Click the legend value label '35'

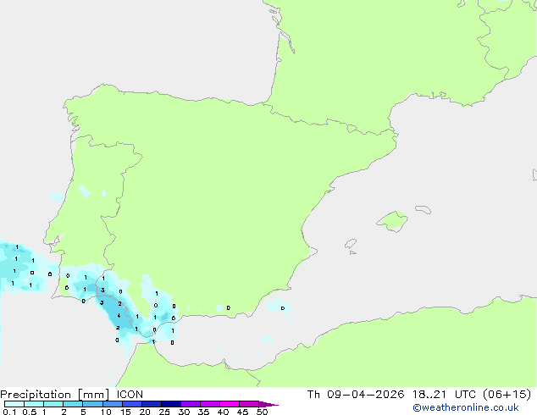pos(203,412)
